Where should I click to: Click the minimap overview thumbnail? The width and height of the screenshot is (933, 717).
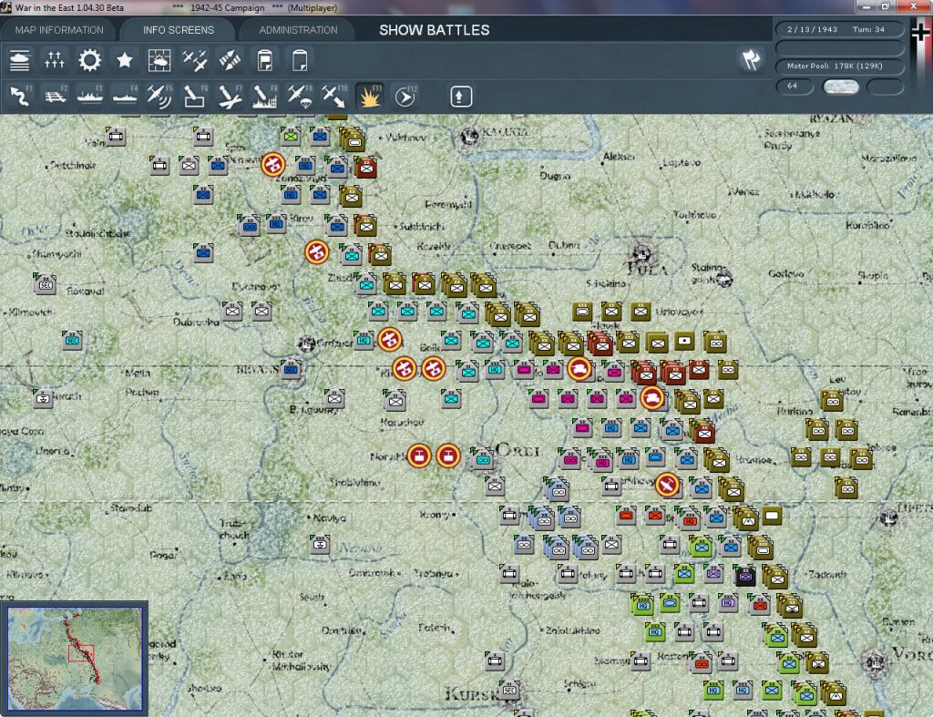click(75, 658)
